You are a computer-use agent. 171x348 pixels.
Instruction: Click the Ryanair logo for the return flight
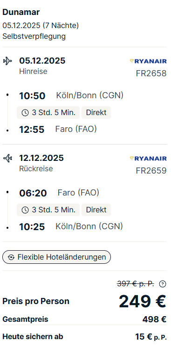click(x=148, y=158)
